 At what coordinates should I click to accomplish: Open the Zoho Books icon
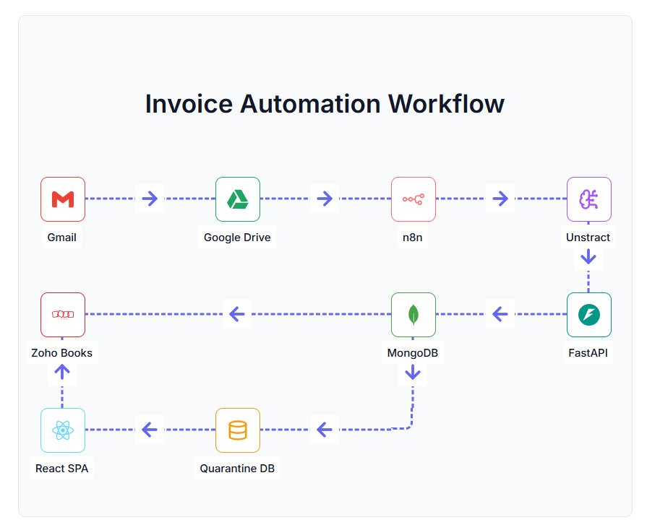[63, 315]
